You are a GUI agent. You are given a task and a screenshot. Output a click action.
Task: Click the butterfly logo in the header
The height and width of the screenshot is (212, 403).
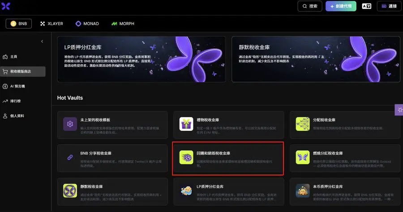(x=6, y=6)
